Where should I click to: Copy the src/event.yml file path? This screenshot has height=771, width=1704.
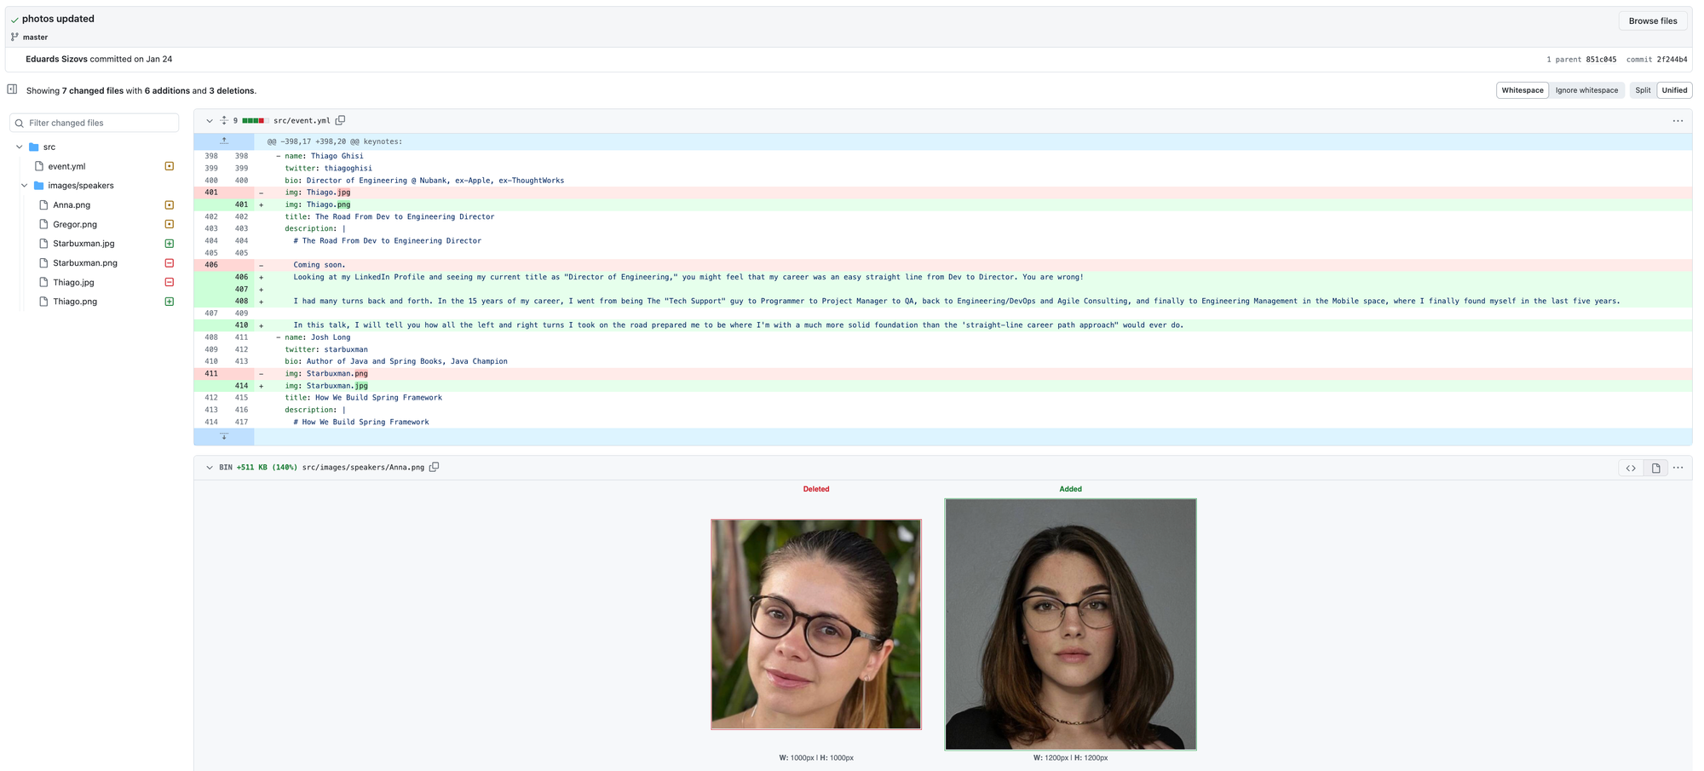pyautogui.click(x=340, y=121)
